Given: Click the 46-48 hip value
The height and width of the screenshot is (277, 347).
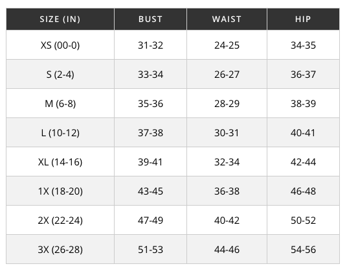Looking at the screenshot, I should [x=303, y=191].
